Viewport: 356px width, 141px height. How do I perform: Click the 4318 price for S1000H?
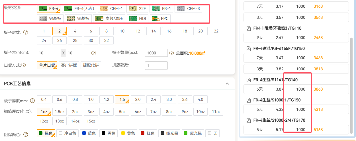pos(318,109)
